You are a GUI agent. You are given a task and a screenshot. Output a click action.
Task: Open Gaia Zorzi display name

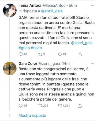28,63
